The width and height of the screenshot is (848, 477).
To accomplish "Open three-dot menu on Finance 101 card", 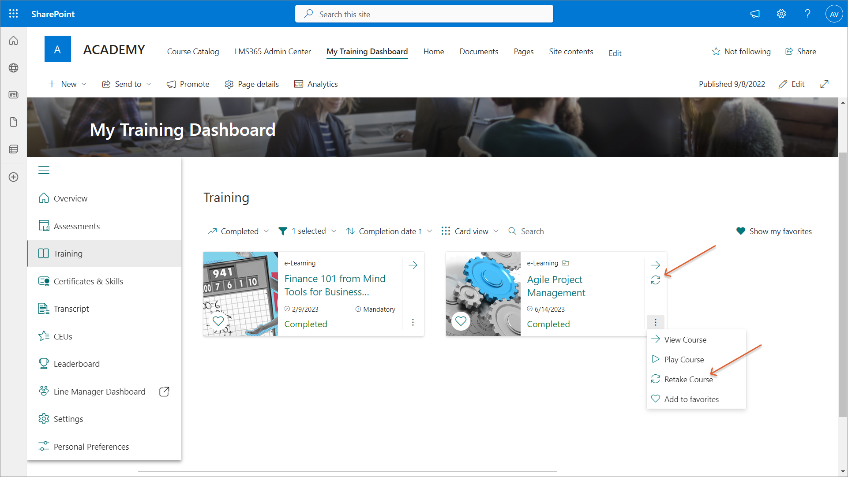I will pyautogui.click(x=413, y=322).
